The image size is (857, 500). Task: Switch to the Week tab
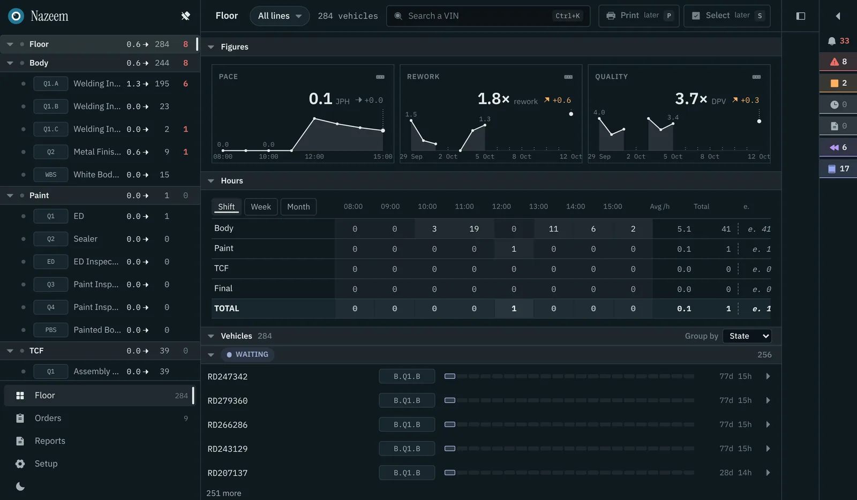261,207
